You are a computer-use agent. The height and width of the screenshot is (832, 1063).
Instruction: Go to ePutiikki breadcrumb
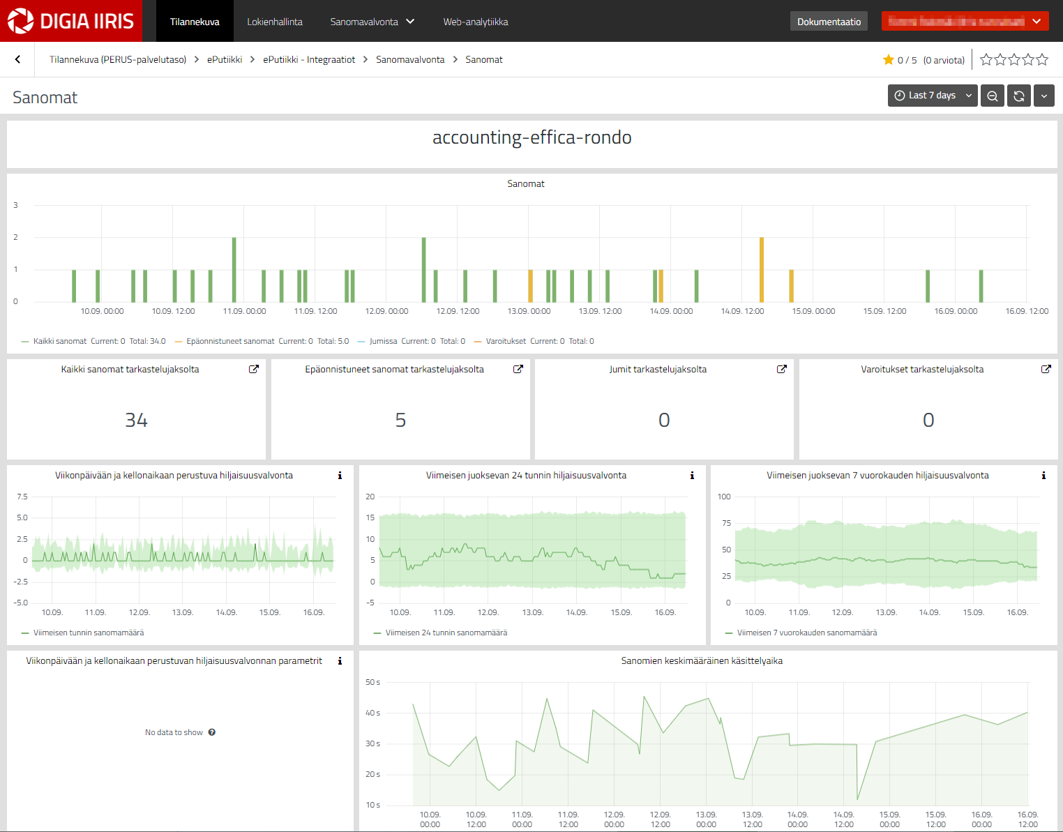pos(225,59)
